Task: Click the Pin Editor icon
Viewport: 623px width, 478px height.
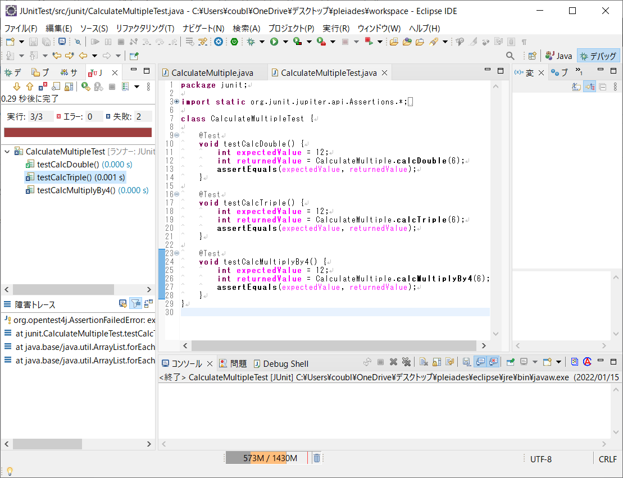Action: coord(134,56)
